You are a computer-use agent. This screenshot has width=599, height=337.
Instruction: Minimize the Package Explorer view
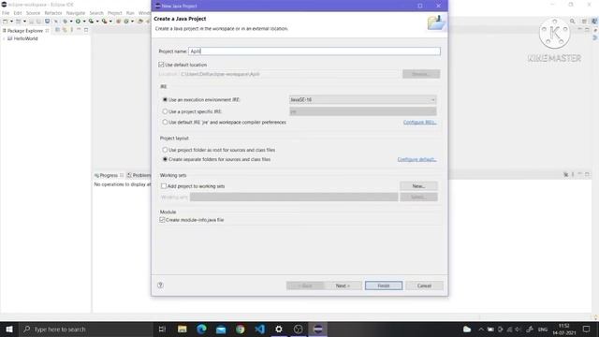[x=79, y=29]
